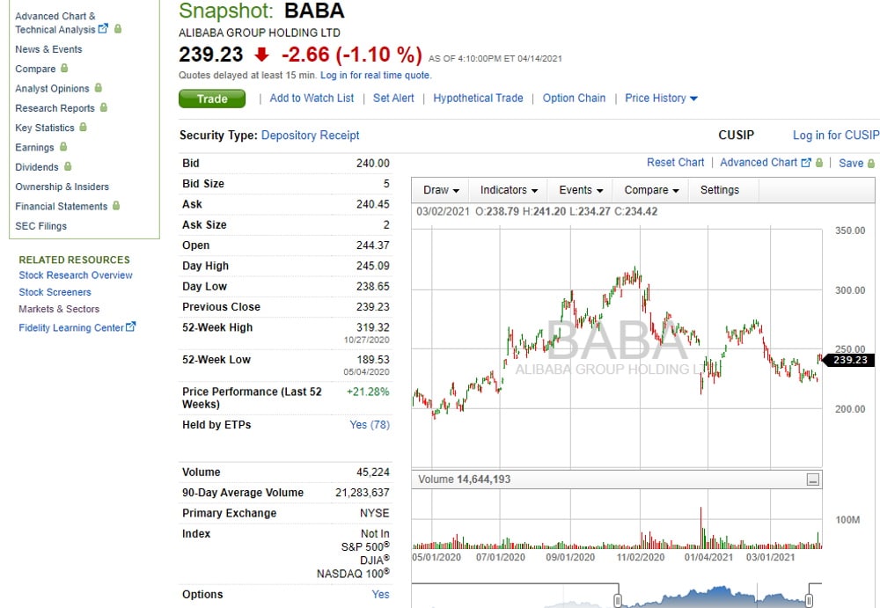Click the lock icon beside Earnings
The image size is (880, 608).
(x=63, y=147)
